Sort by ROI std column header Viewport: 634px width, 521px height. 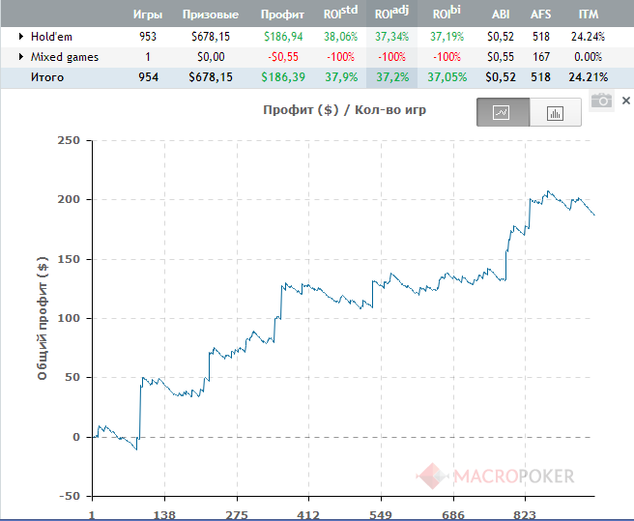click(340, 13)
